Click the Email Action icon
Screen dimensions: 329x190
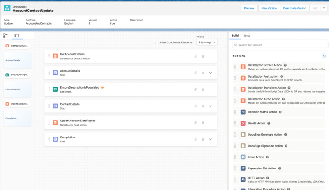point(243,157)
